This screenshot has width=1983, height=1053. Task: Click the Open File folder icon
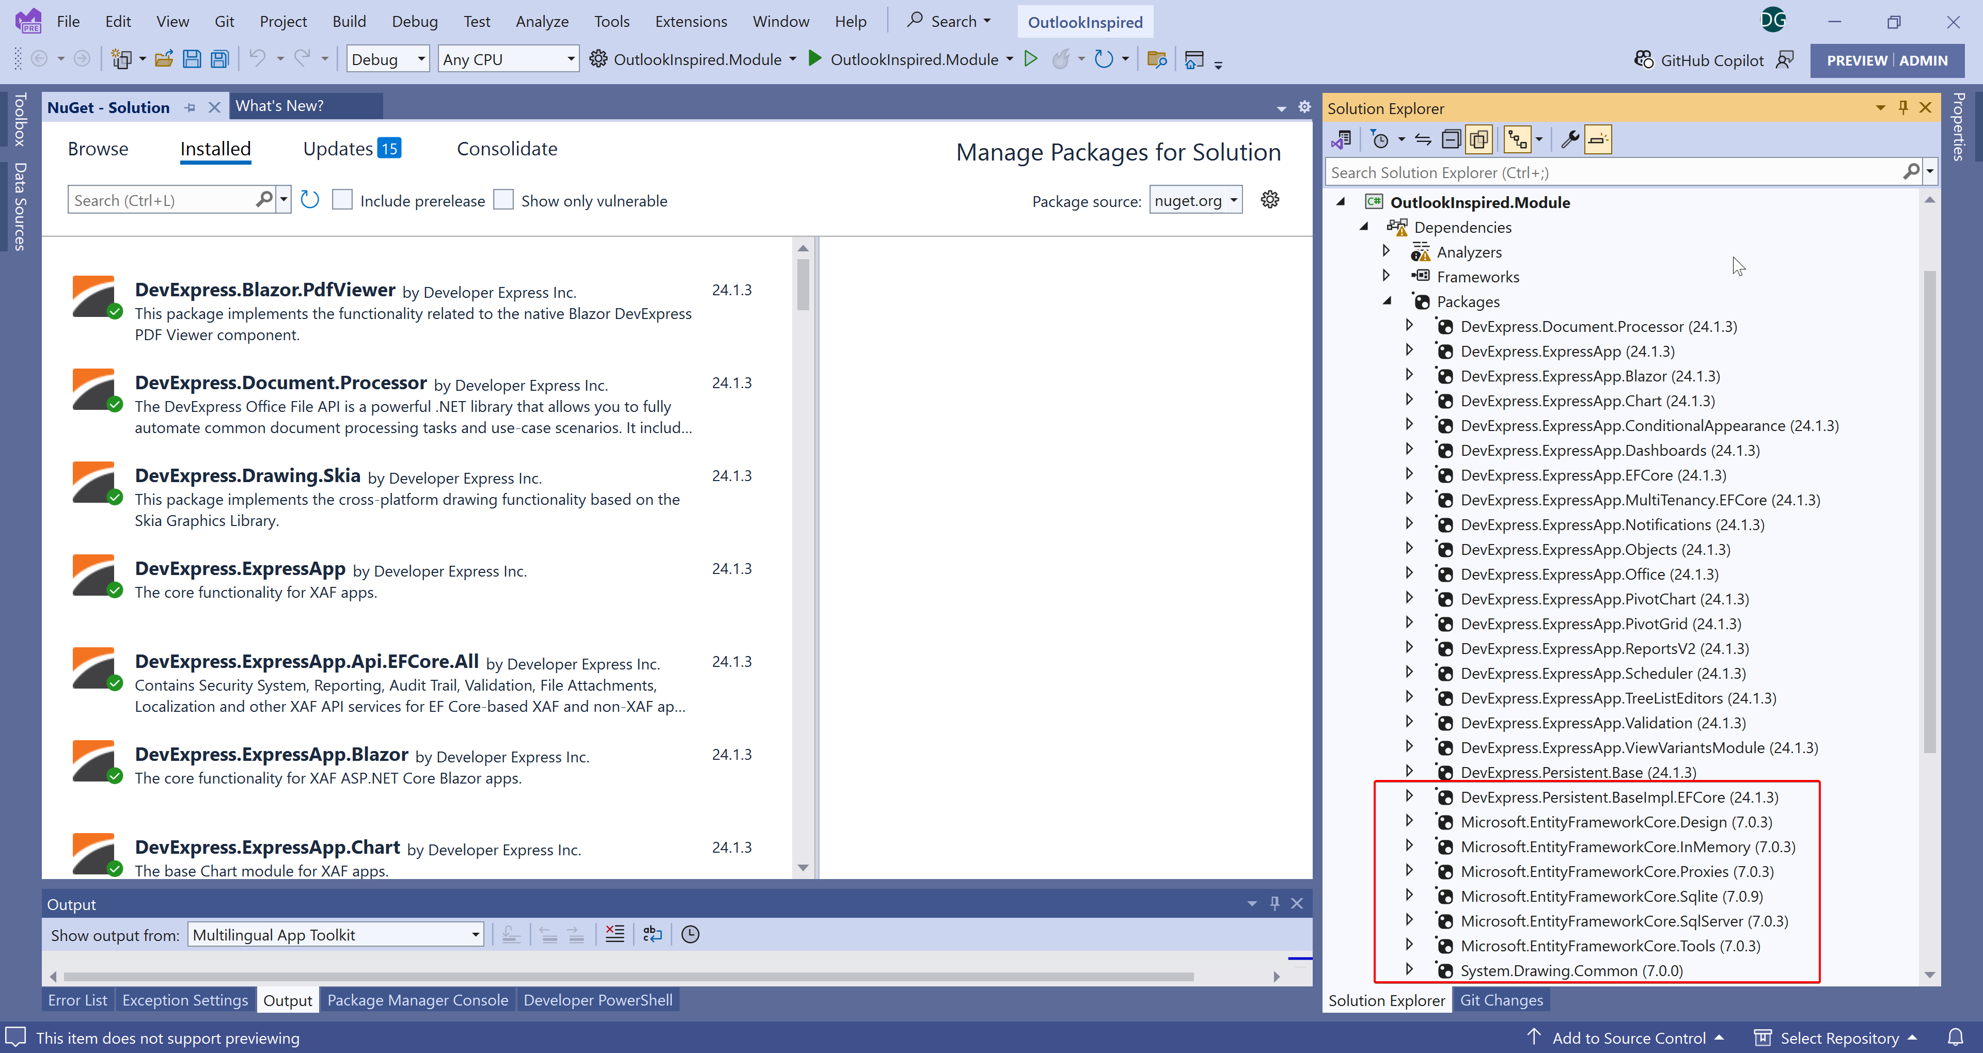163,59
